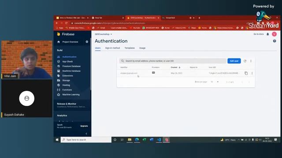Open Hosting in the sidebar
This screenshot has width=282, height=158.
(x=66, y=85)
